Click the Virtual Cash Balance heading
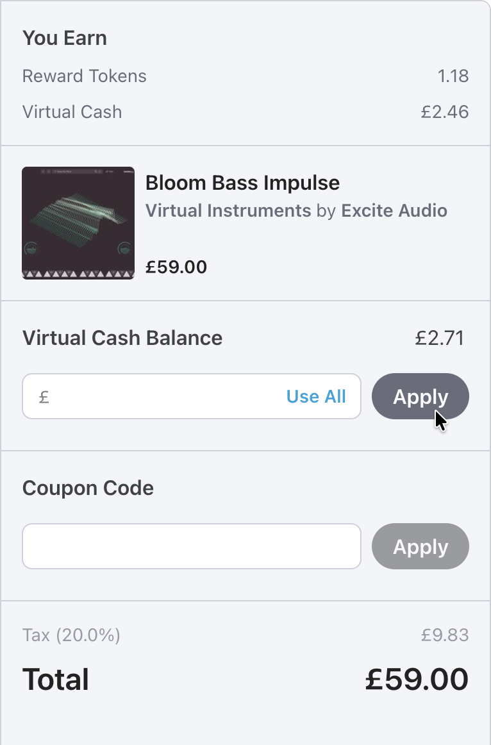This screenshot has height=745, width=491. (122, 338)
